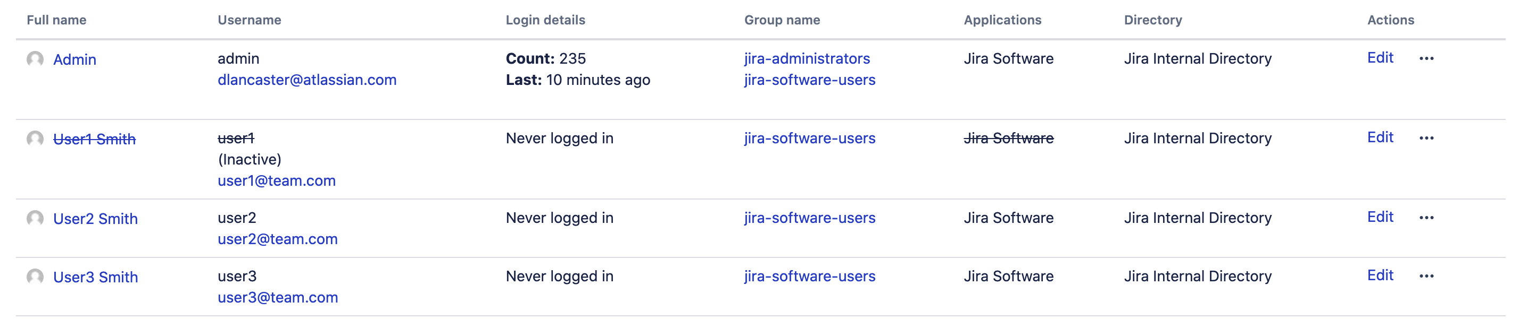This screenshot has width=1527, height=328.
Task: Click 'Never logged in' in the user2 row
Action: (x=560, y=218)
